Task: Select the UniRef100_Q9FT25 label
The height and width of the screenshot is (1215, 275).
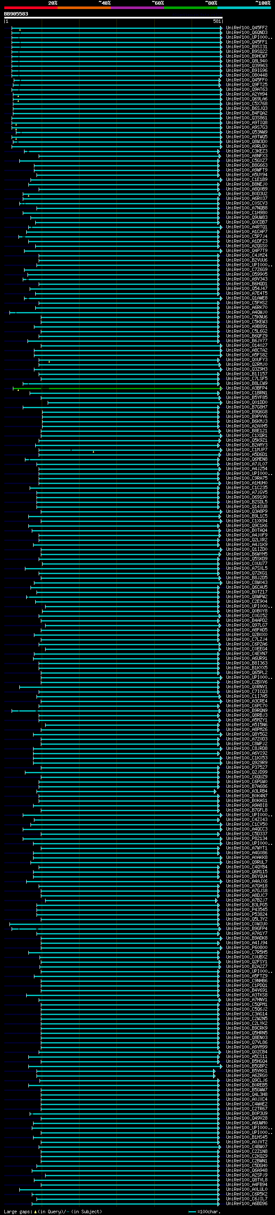Action: coord(247,84)
